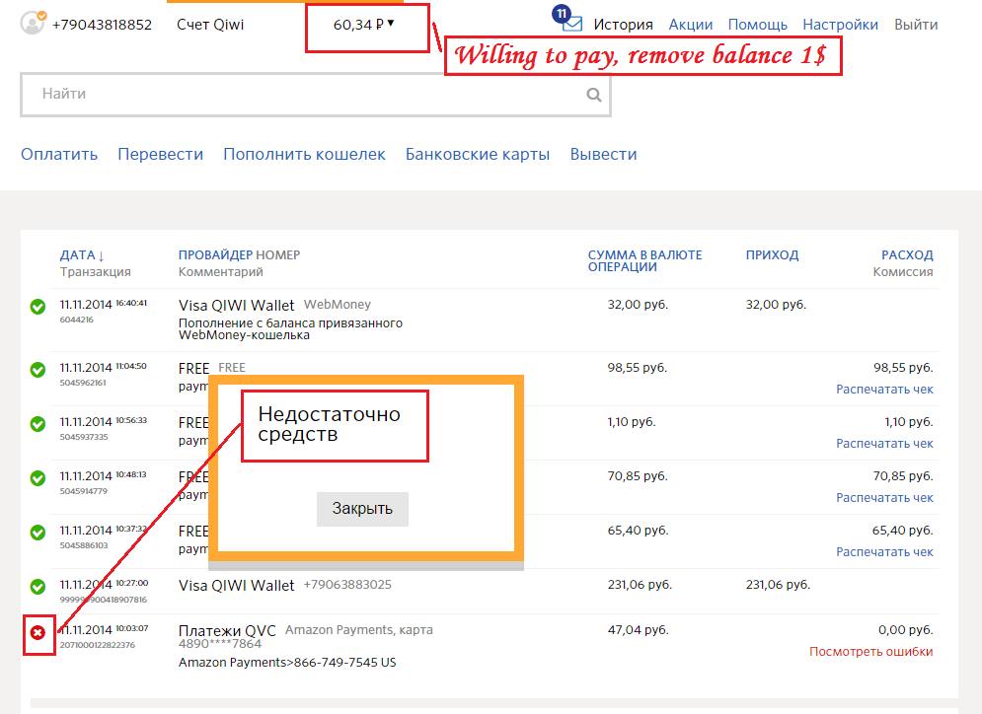Click transaction number 5045937335

pyautogui.click(x=84, y=437)
